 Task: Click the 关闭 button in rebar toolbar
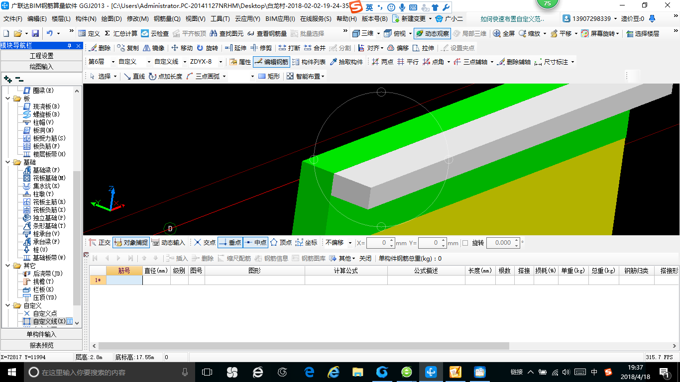click(365, 258)
